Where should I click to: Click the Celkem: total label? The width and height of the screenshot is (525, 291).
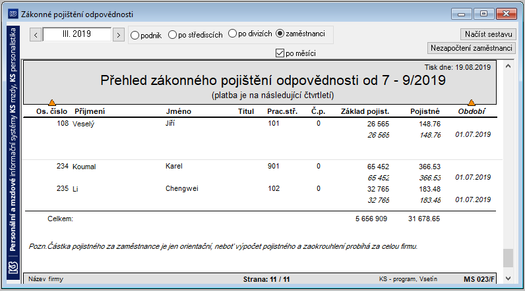pos(60,219)
